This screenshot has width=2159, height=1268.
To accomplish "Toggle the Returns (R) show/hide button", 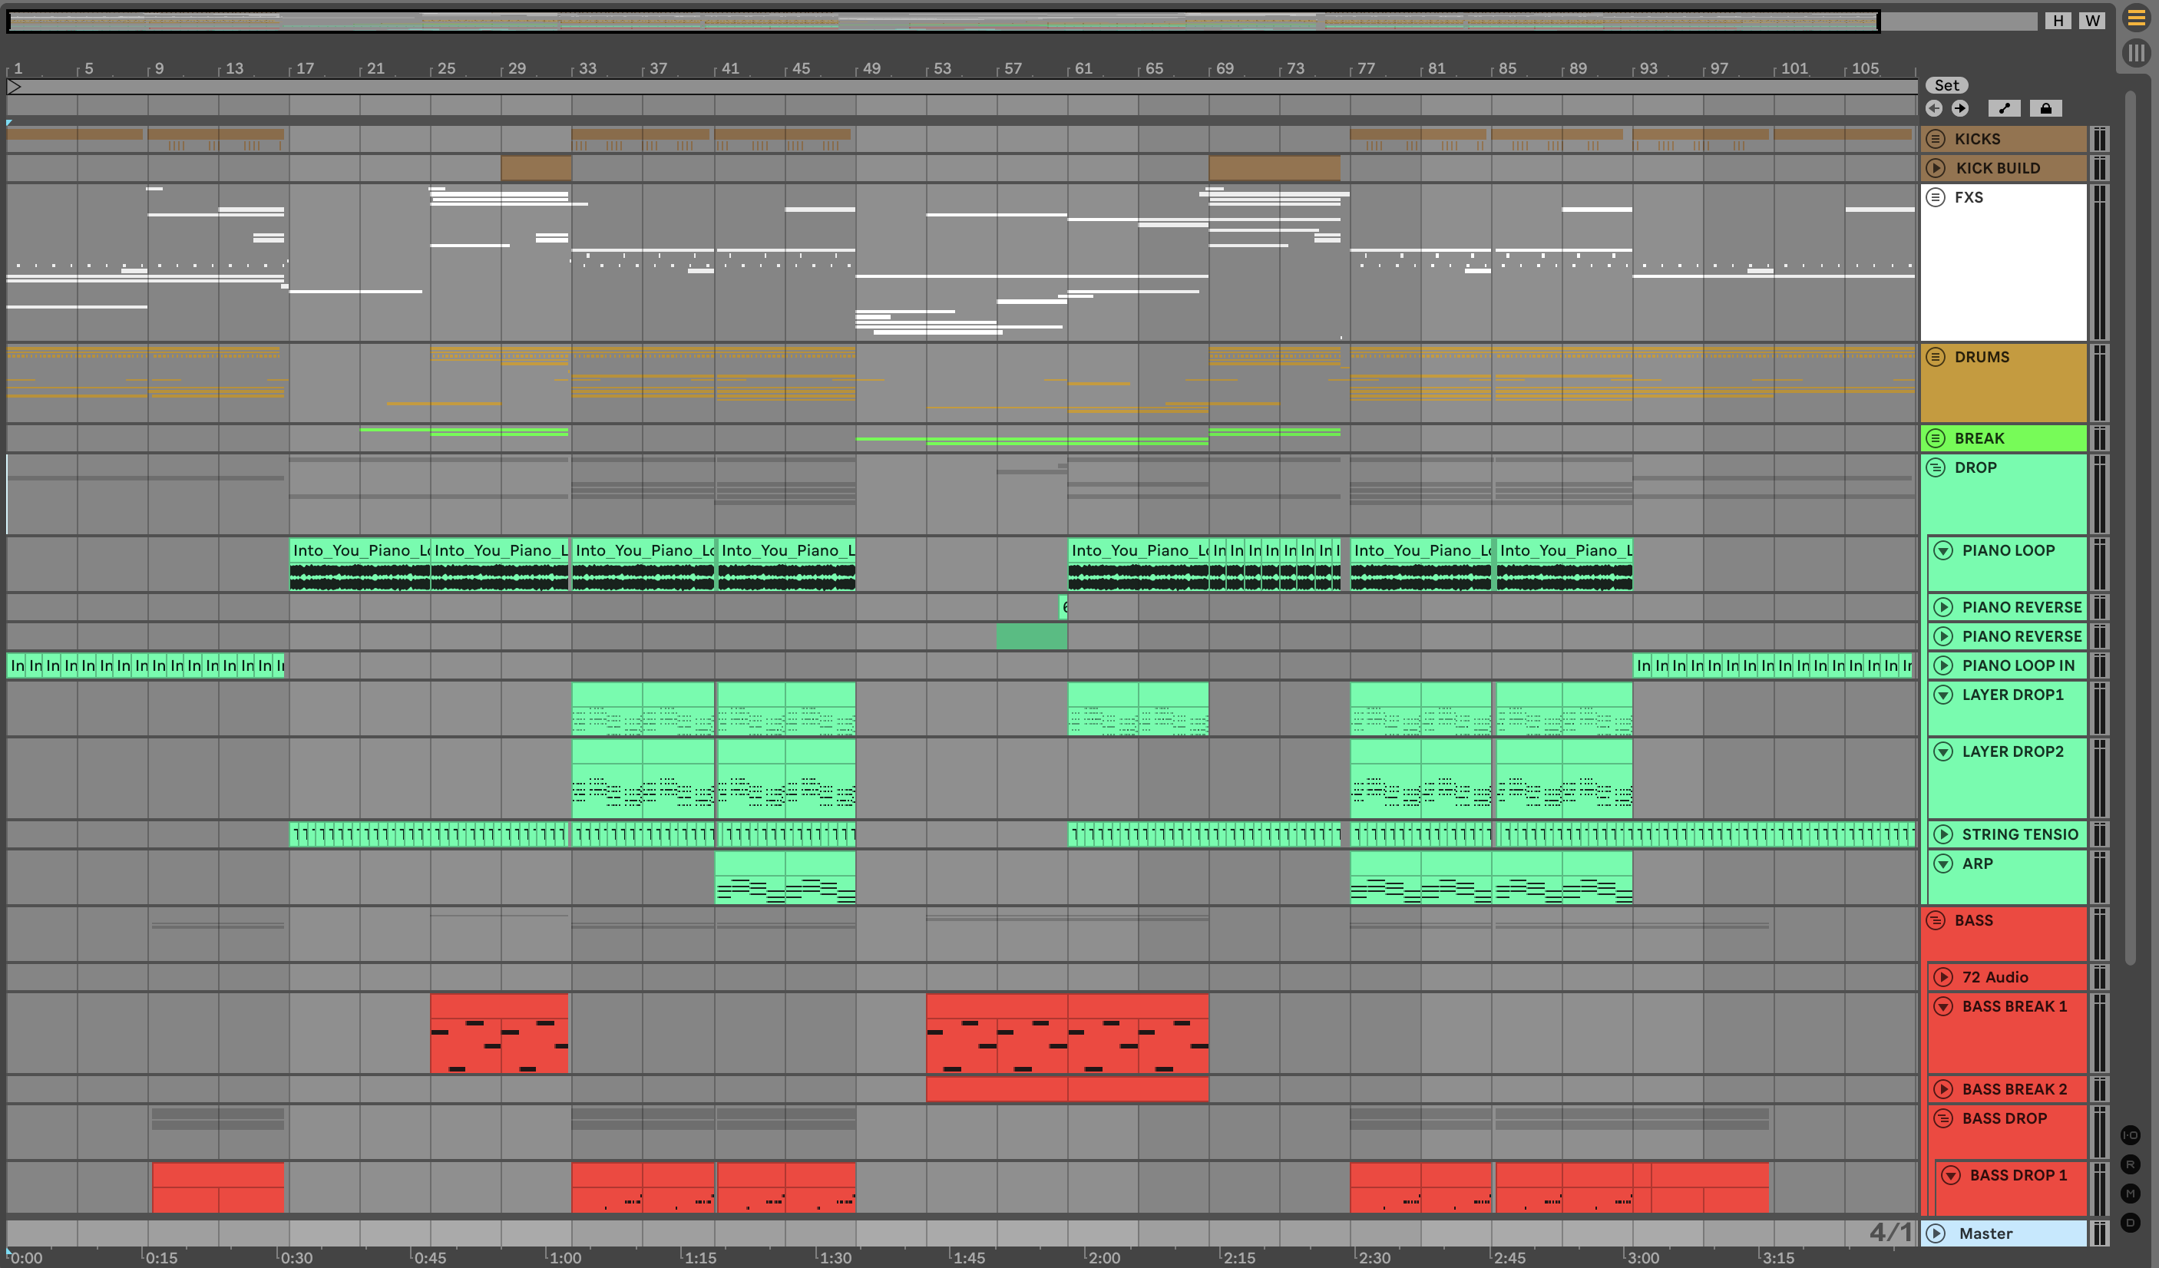I will coord(2130,1164).
